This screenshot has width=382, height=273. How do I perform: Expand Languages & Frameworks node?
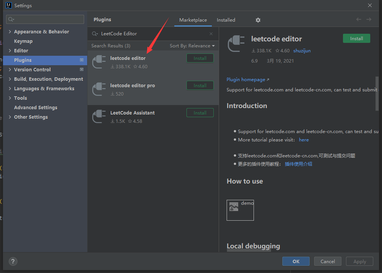click(10, 88)
